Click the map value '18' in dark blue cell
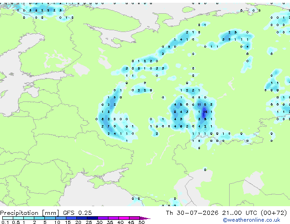This screenshot has height=224, width=290. (x=205, y=112)
